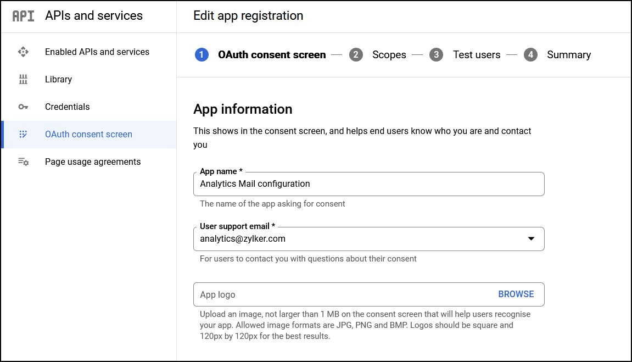
Task: Open the Library section icon
Action: (23, 79)
